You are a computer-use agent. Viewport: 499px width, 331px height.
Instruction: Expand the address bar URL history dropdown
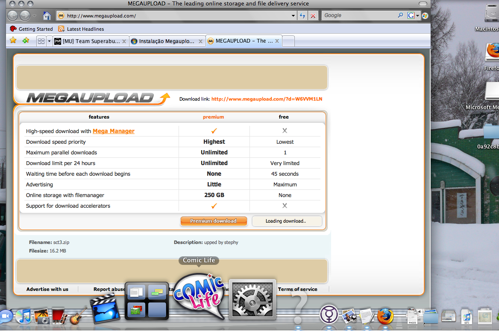293,15
